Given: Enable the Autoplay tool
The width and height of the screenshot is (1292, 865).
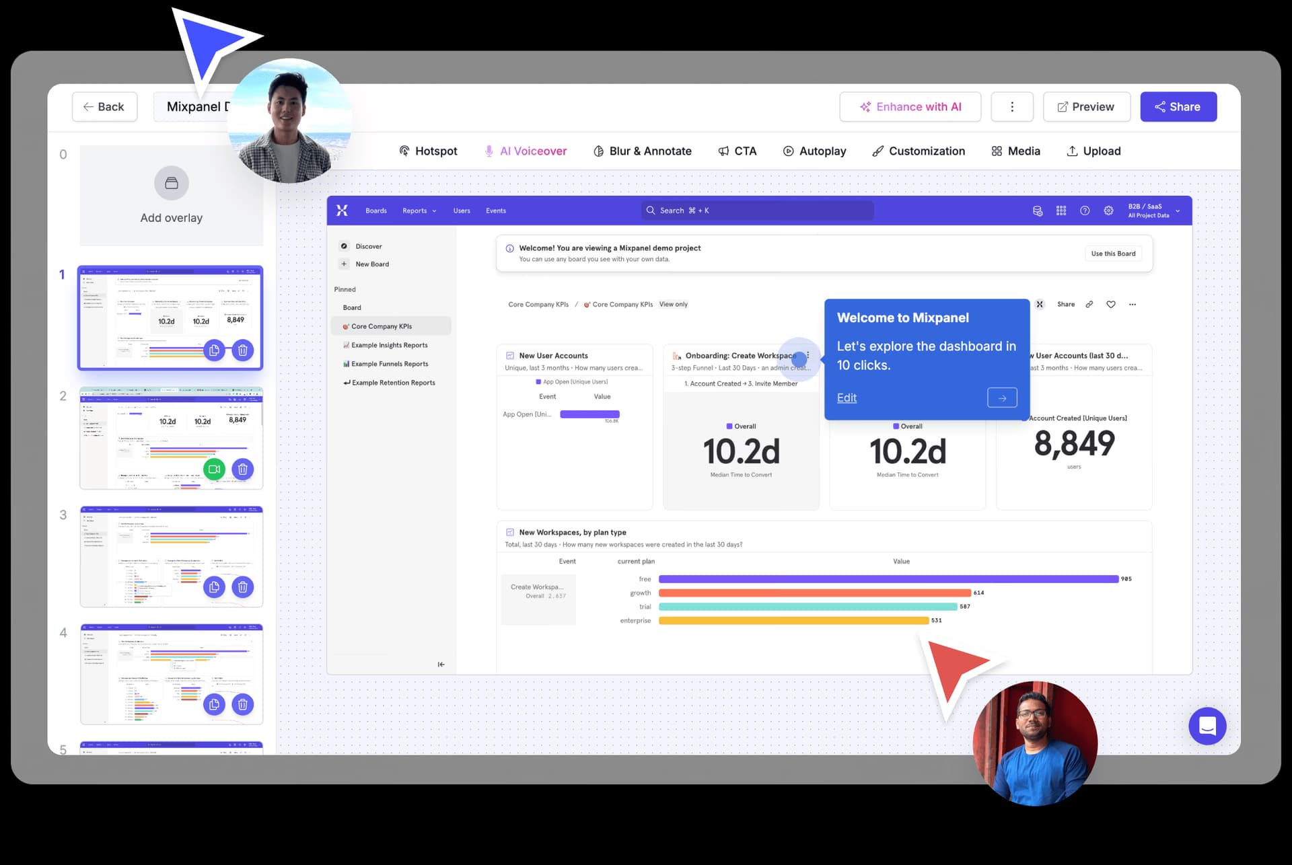Looking at the screenshot, I should click(x=814, y=151).
